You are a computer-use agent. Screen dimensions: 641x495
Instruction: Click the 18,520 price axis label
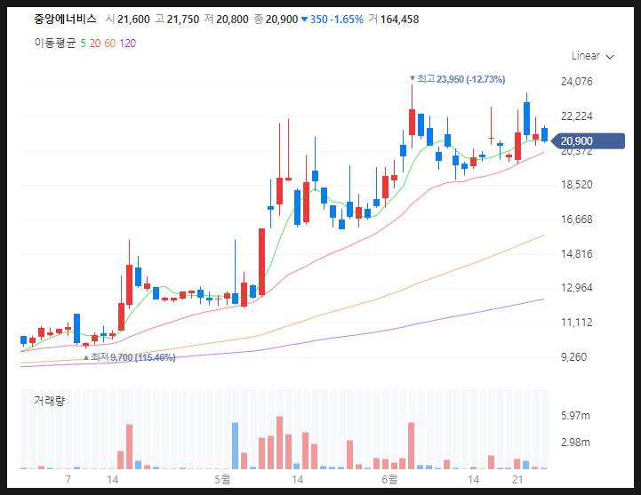576,185
